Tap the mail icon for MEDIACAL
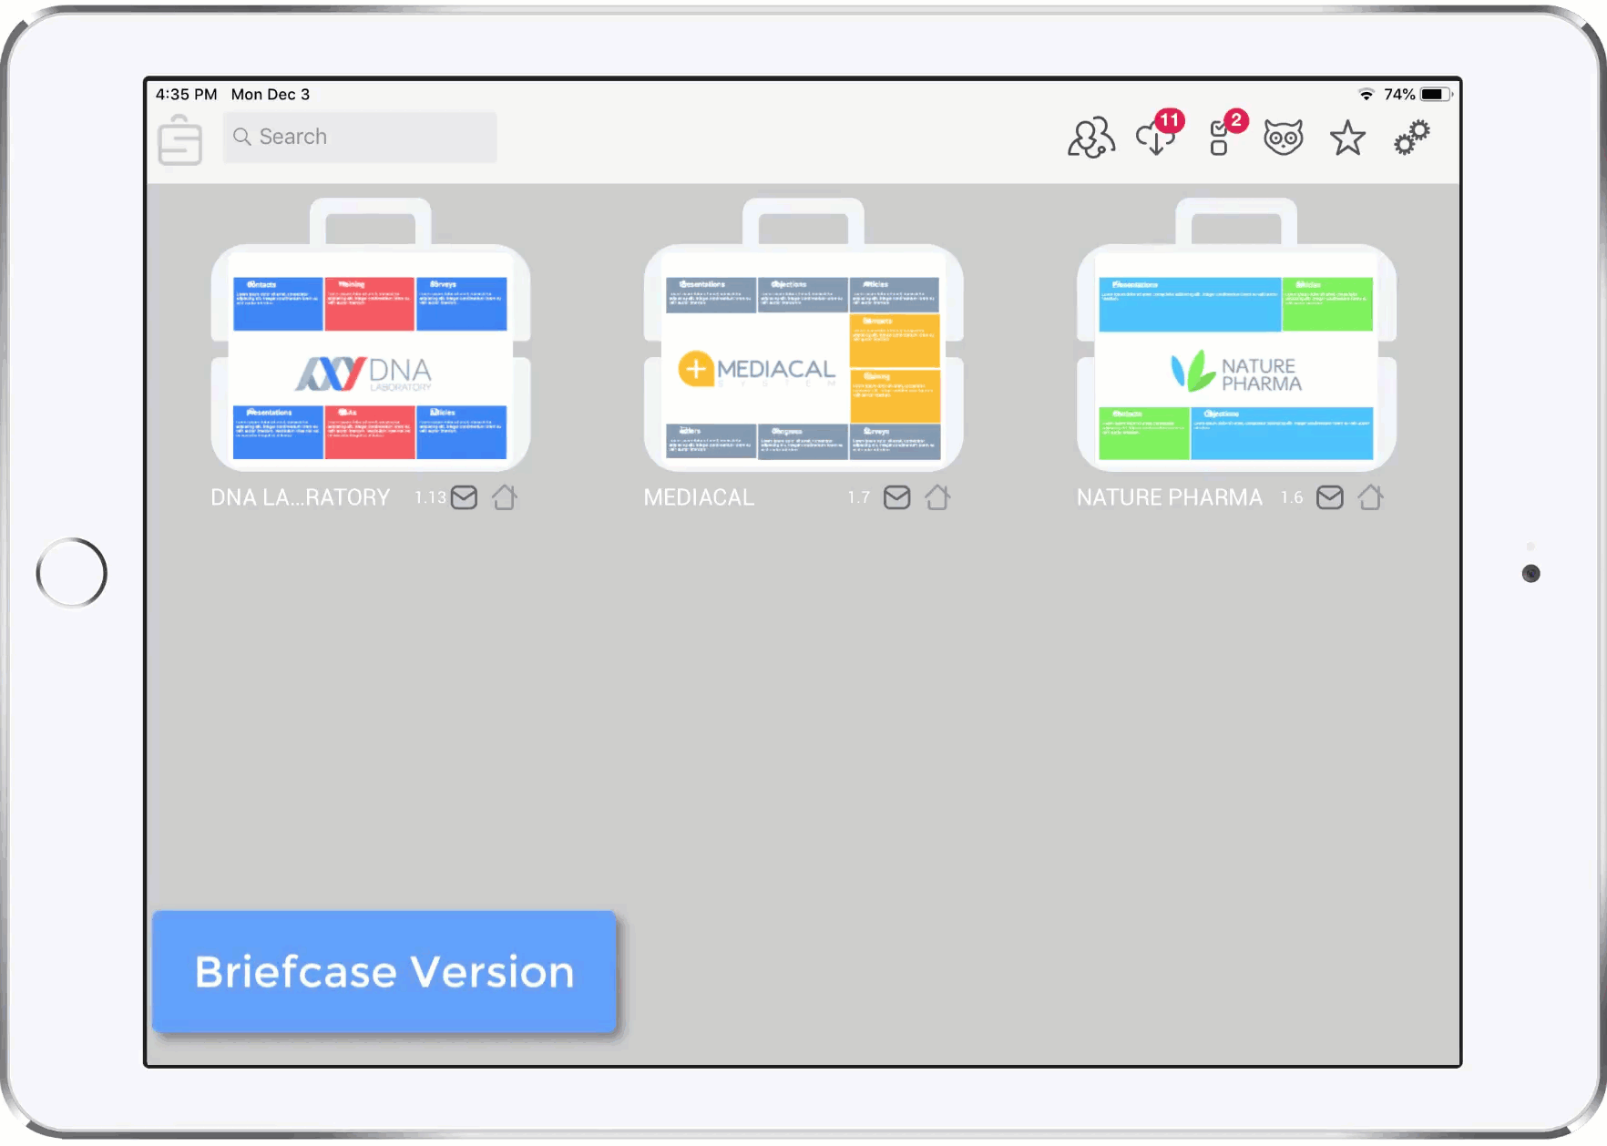The height and width of the screenshot is (1146, 1607). [897, 497]
